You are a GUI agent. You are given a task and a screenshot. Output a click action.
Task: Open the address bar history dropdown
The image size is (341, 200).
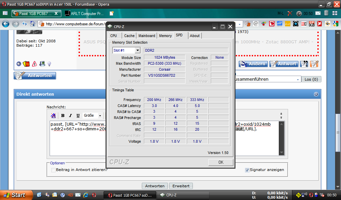point(239,24)
